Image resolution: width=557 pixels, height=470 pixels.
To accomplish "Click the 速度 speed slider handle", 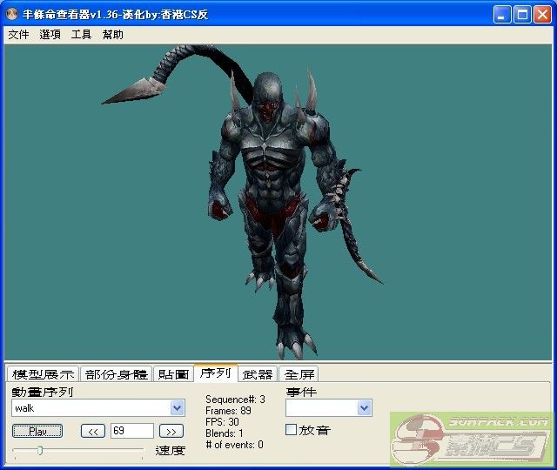I will click(x=39, y=450).
